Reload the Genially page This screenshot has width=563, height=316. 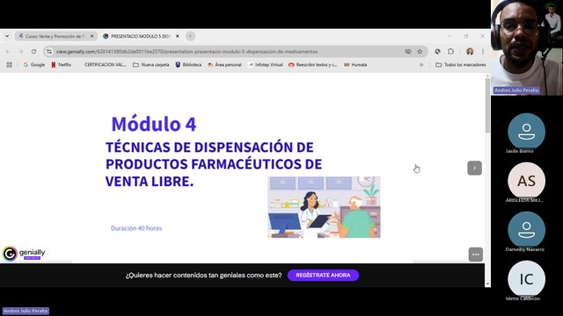point(33,52)
